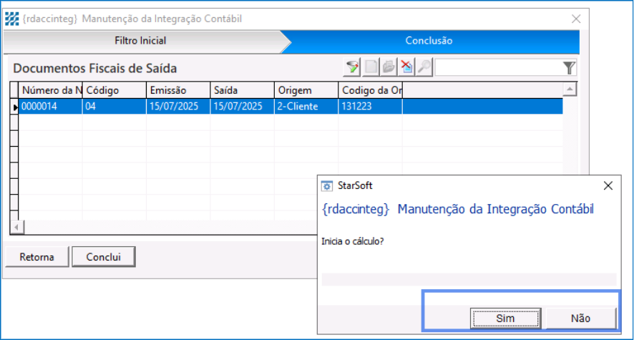Click the rdaccinteg window logo icon
Viewport: 634px width, 340px height.
[12, 19]
